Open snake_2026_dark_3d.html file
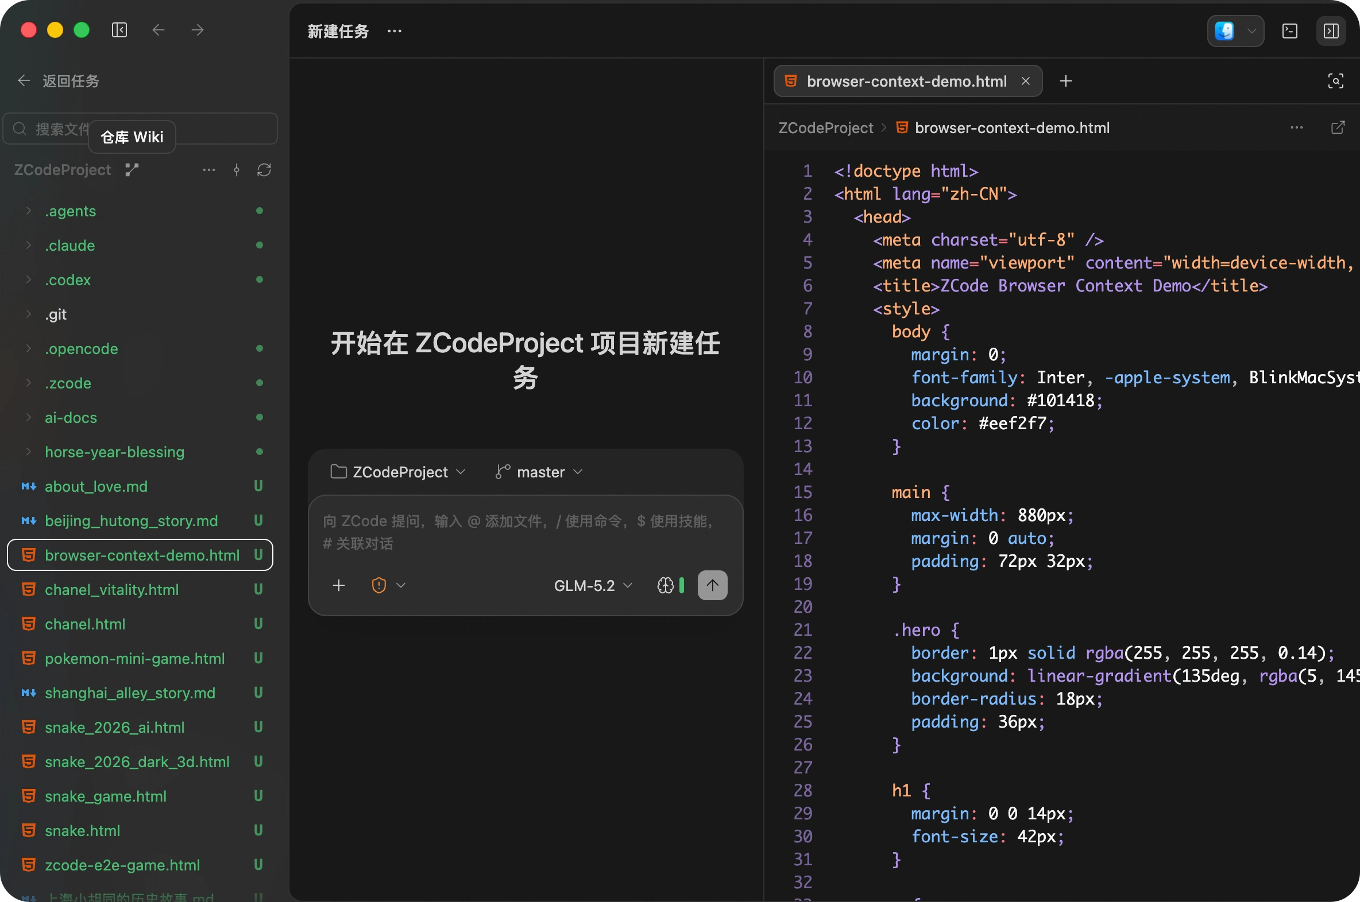The height and width of the screenshot is (902, 1360). tap(140, 762)
